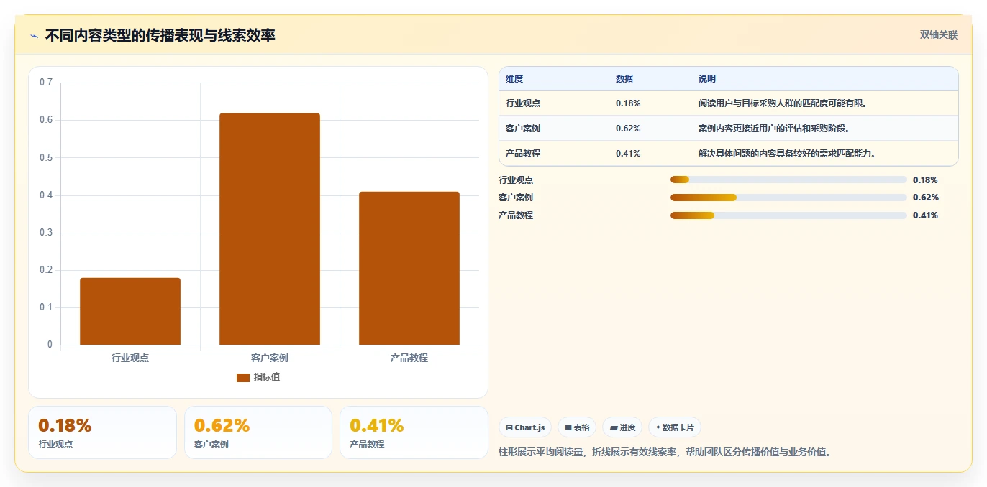Click the 0.41% value in table
The image size is (987, 487).
628,154
